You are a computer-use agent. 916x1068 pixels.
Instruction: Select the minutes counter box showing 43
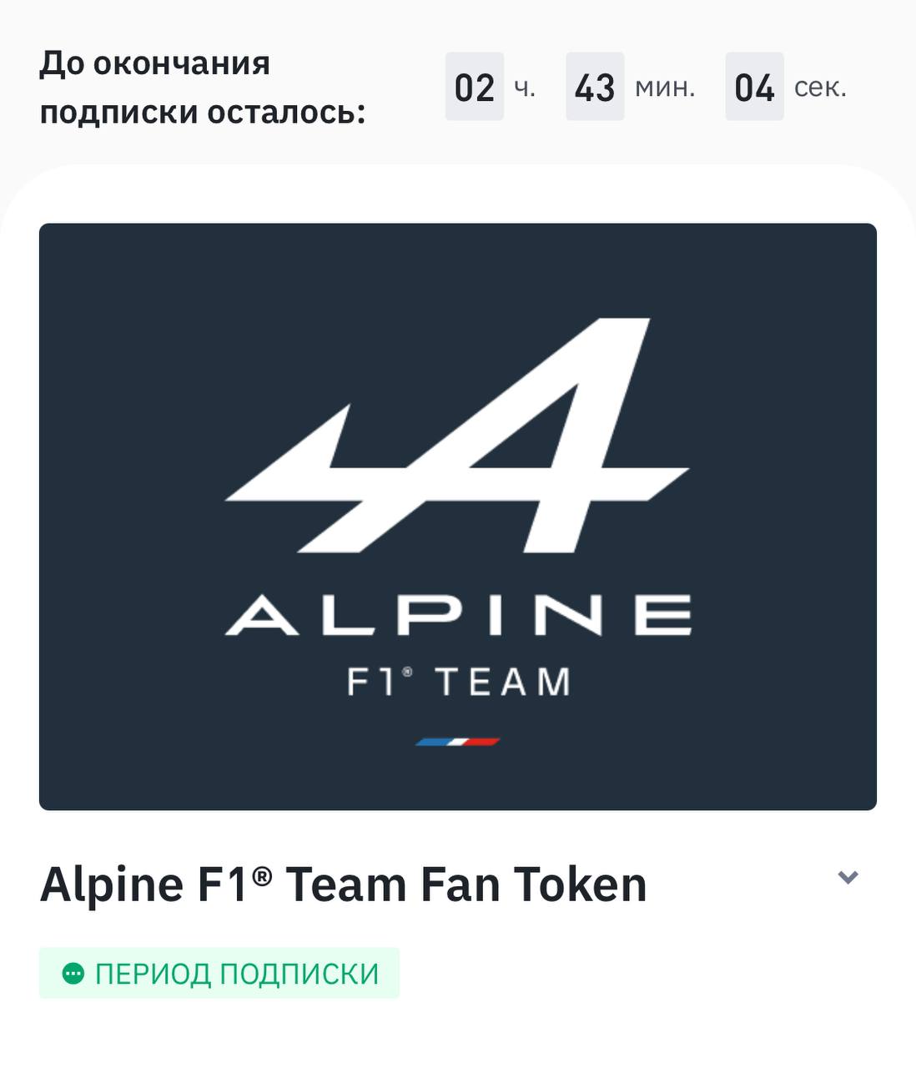[595, 87]
